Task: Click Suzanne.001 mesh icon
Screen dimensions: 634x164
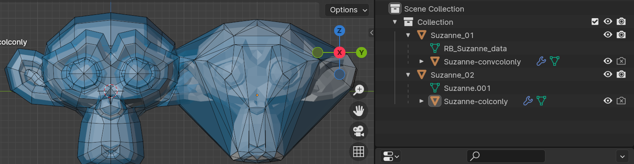Action: 435,88
